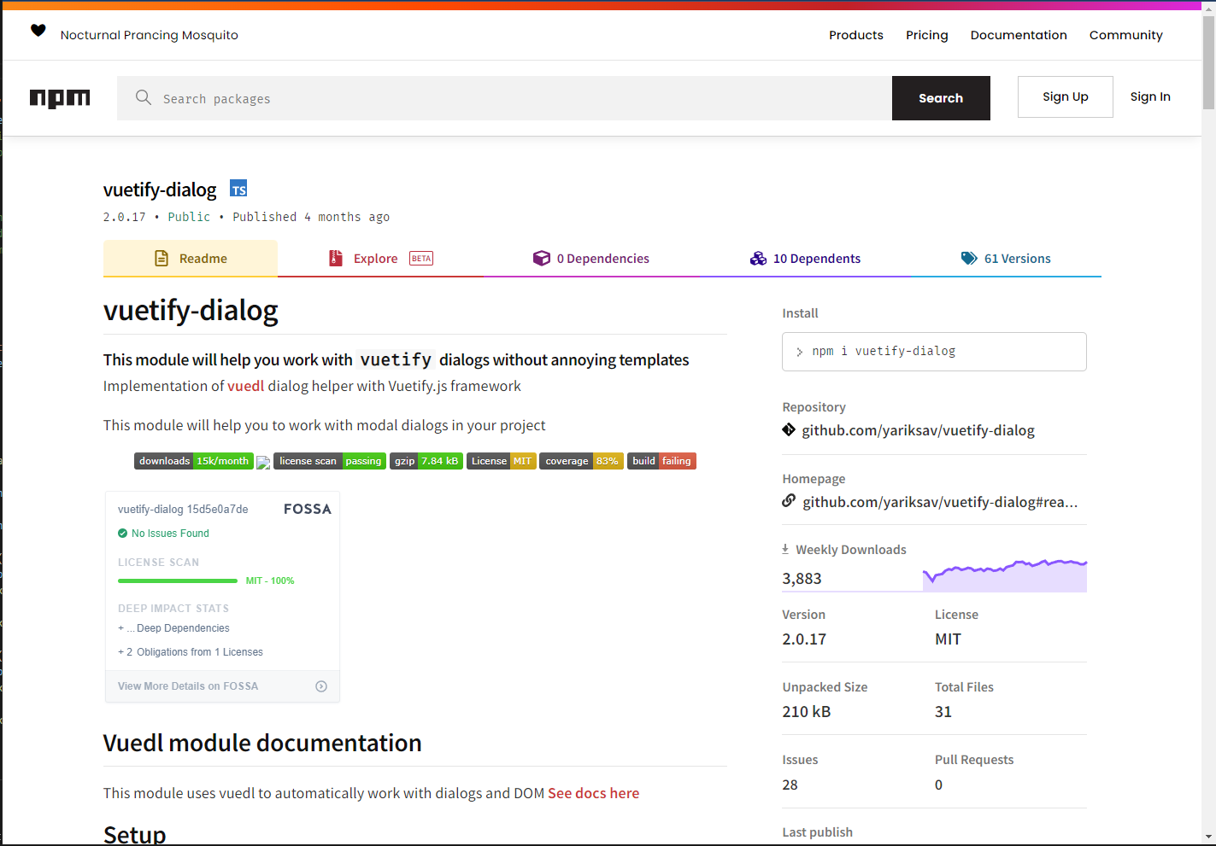Click the license scan passing badge
The width and height of the screenshot is (1216, 846).
pos(330,461)
